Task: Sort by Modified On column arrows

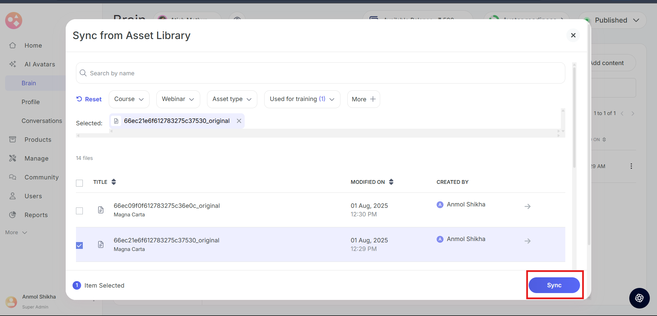Action: (x=391, y=182)
